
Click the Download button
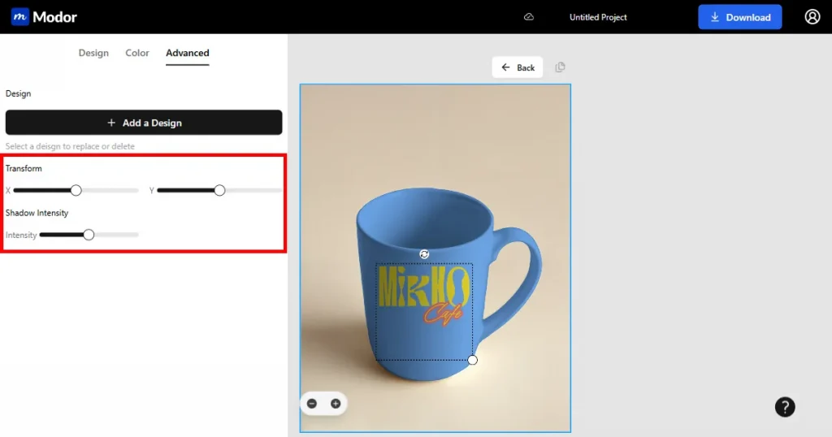point(739,17)
